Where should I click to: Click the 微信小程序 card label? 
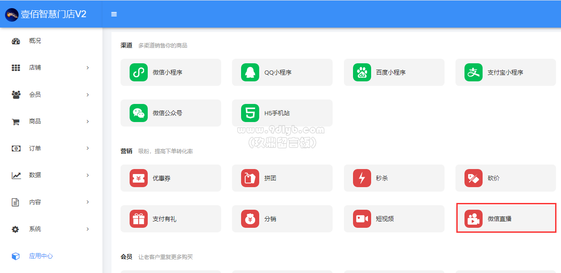[167, 72]
